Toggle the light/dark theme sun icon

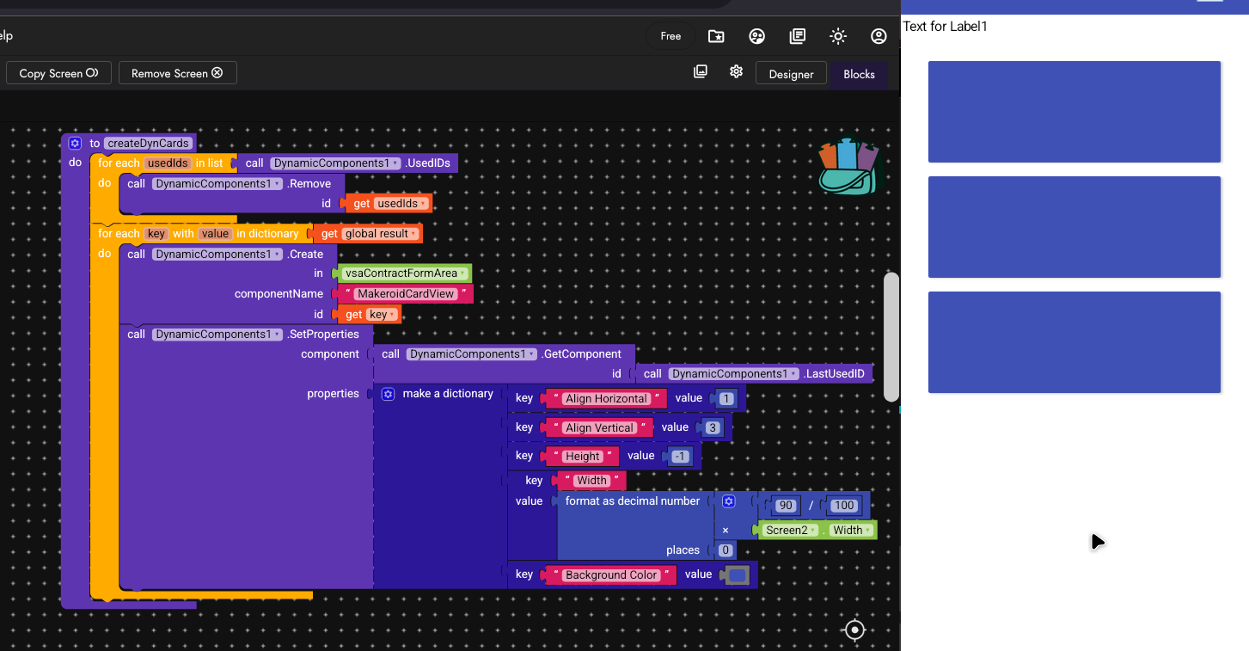tap(838, 36)
